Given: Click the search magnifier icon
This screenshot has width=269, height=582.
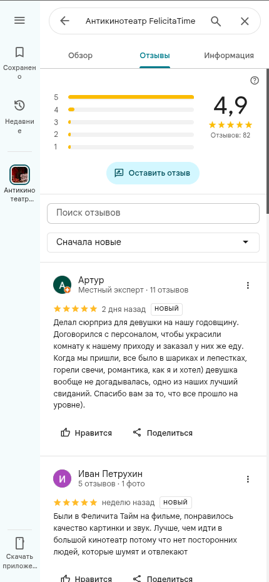Looking at the screenshot, I should click(x=216, y=21).
